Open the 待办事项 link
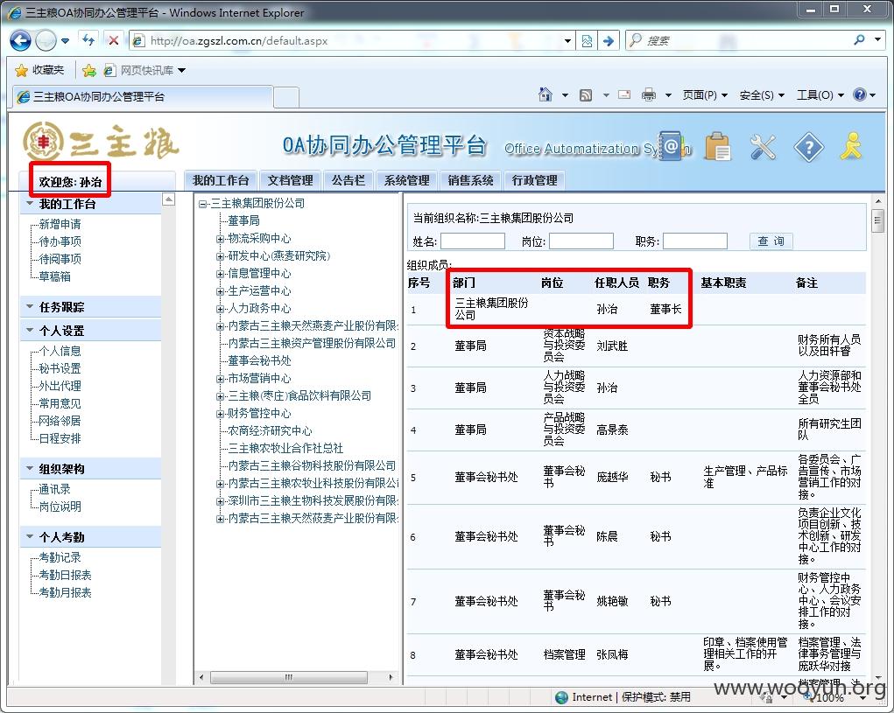The width and height of the screenshot is (894, 713). (x=60, y=241)
